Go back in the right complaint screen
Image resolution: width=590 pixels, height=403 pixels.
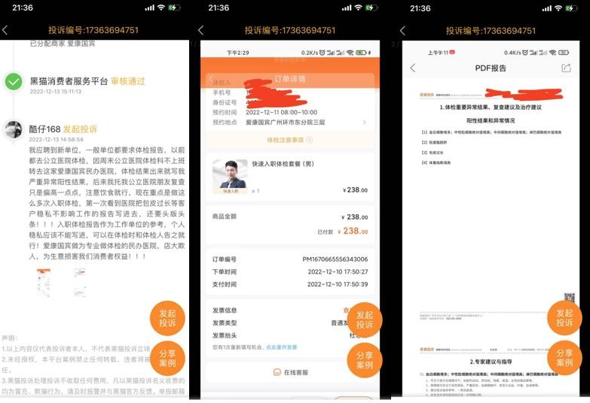(402, 30)
